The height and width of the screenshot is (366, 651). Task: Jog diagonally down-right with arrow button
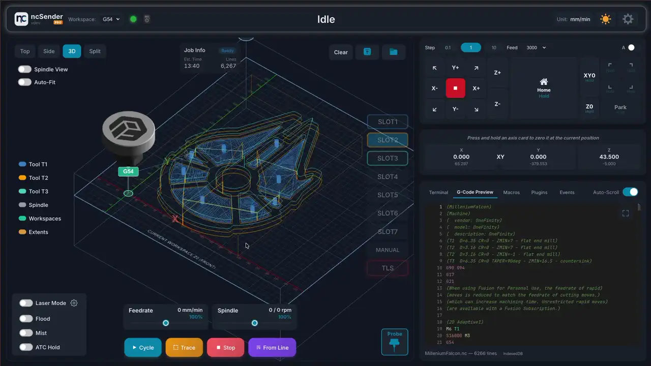pos(476,109)
